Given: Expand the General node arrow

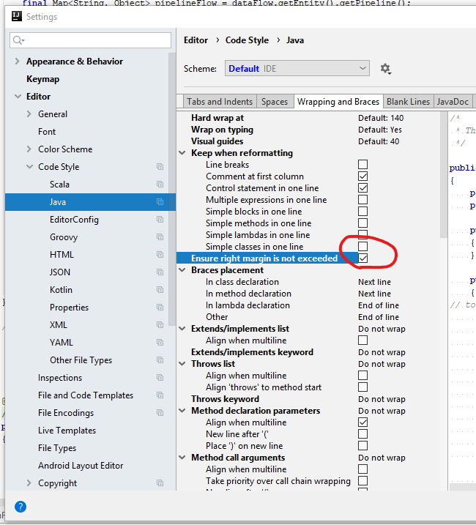Looking at the screenshot, I should point(29,113).
